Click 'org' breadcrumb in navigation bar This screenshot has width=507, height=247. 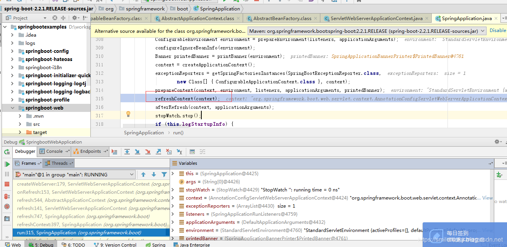tap(109, 8)
